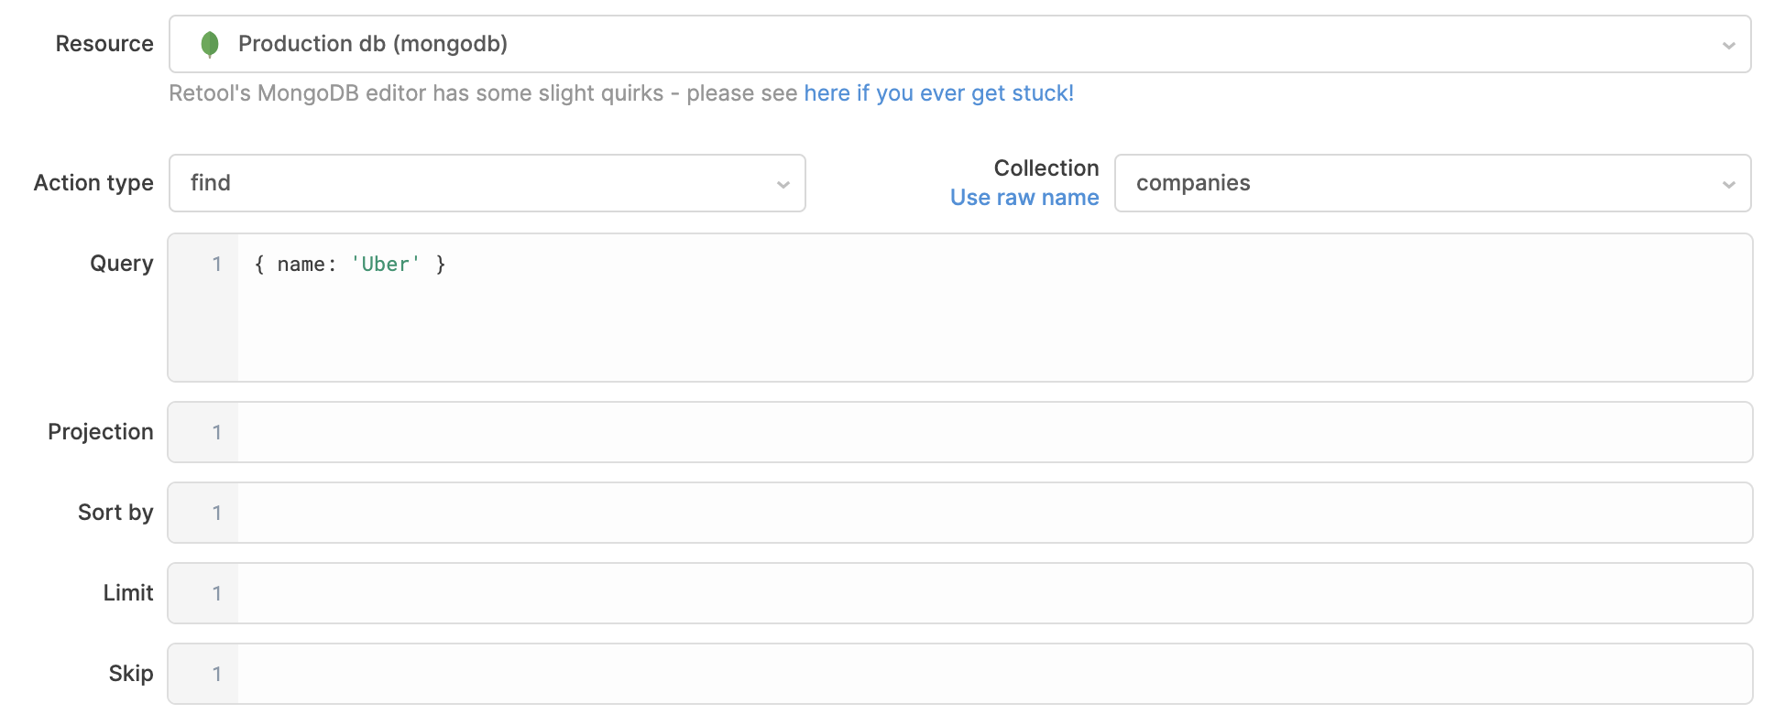Focus the Skip input field
This screenshot has width=1774, height=725.
click(x=994, y=674)
